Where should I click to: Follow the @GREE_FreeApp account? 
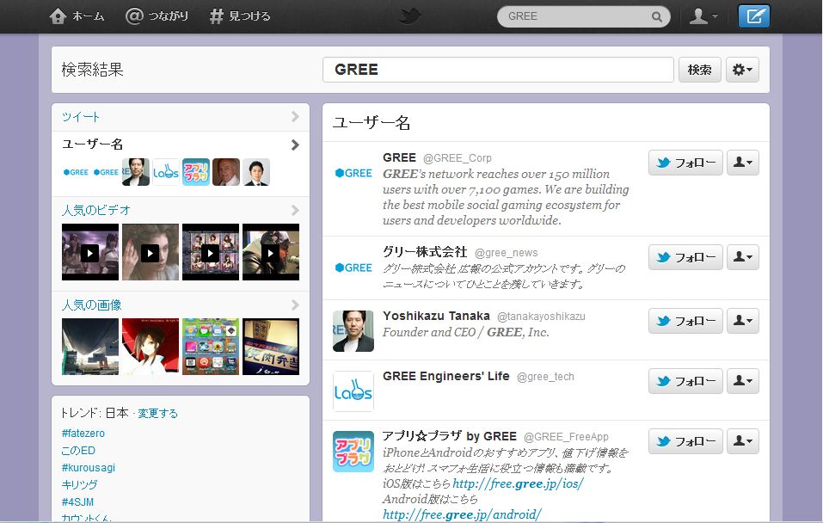pyautogui.click(x=685, y=441)
